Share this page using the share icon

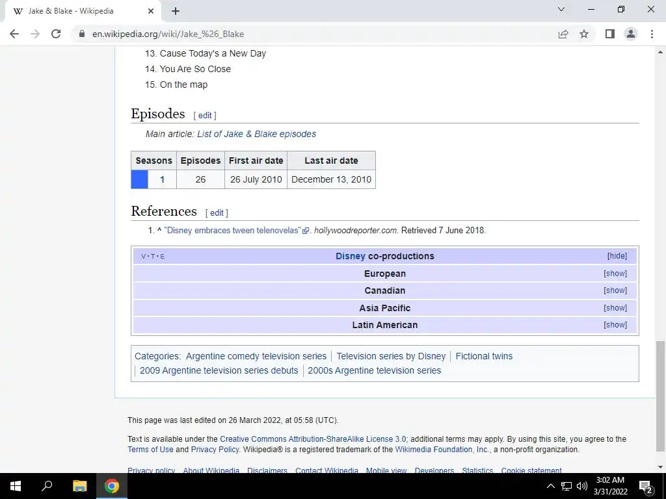(563, 34)
